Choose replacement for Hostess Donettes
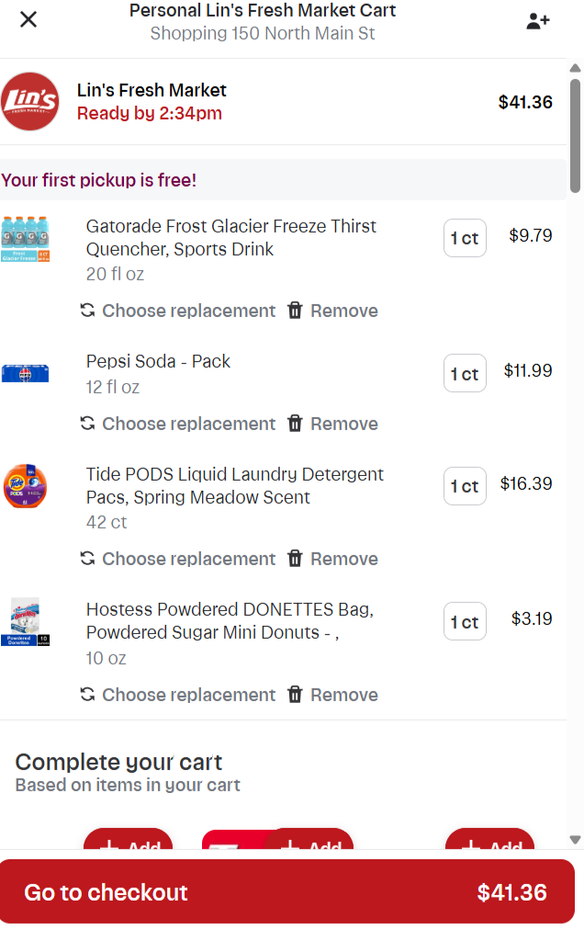Viewport: 584px width, 930px height. coord(178,695)
